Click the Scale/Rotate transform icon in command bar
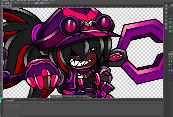Screen dimensions: 173x117 29,3
